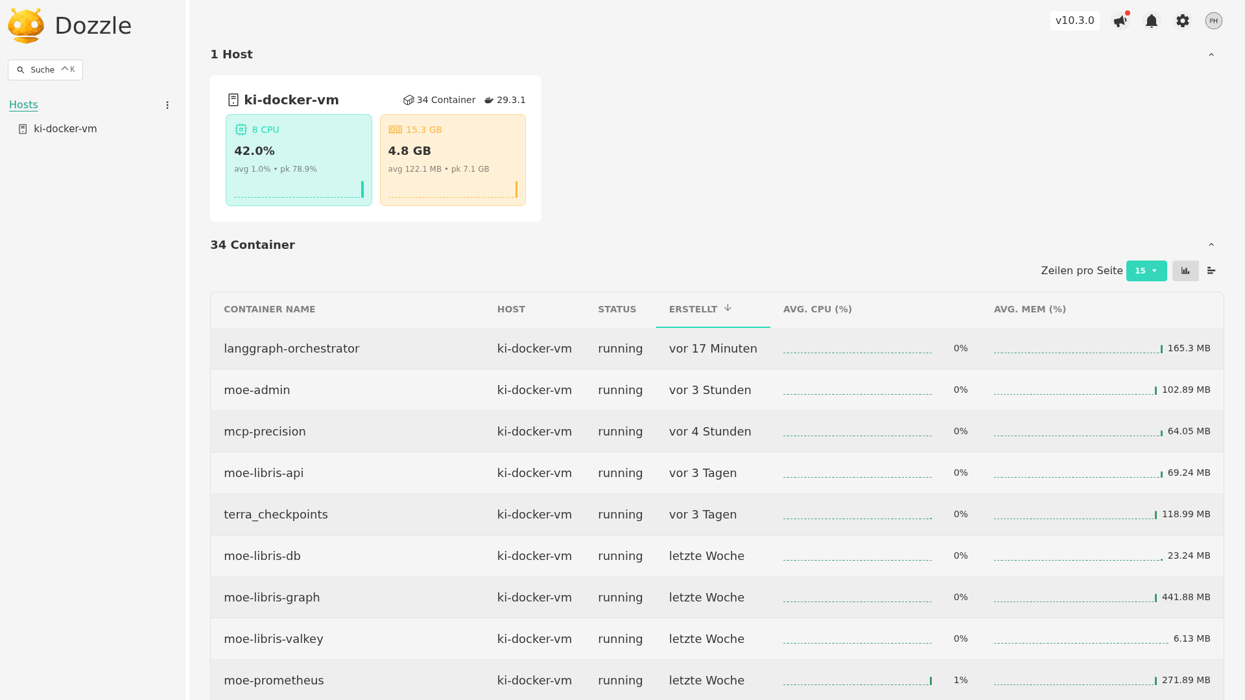Open the langgraph-orchestrator container

coord(291,349)
